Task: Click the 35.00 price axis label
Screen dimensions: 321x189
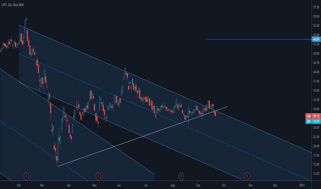Action: (x=316, y=90)
